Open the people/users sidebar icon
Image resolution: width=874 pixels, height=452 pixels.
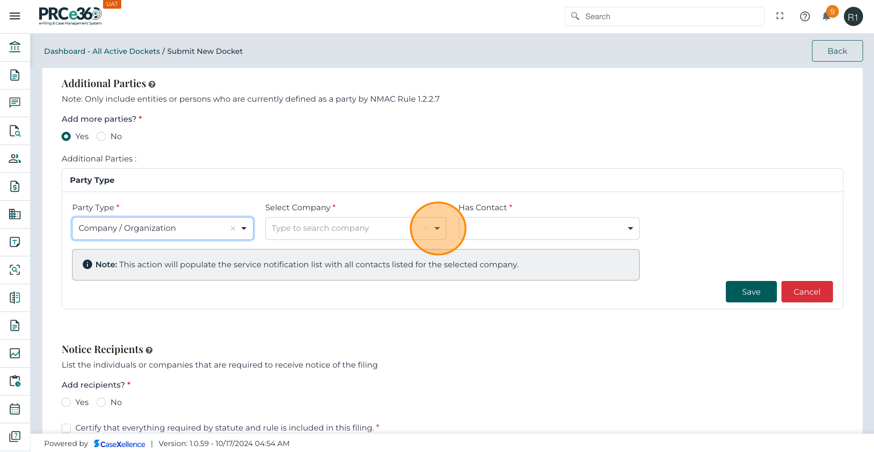15,159
